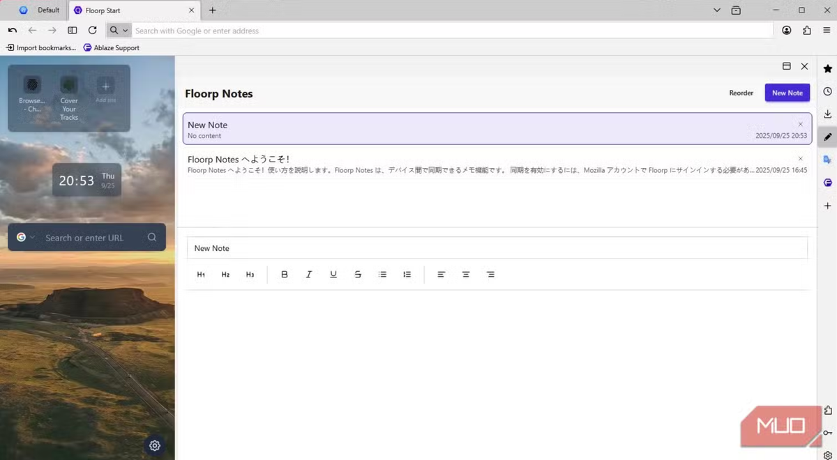The height and width of the screenshot is (460, 837).
Task: Open the extensions puzzle icon in navbar
Action: pos(807,31)
